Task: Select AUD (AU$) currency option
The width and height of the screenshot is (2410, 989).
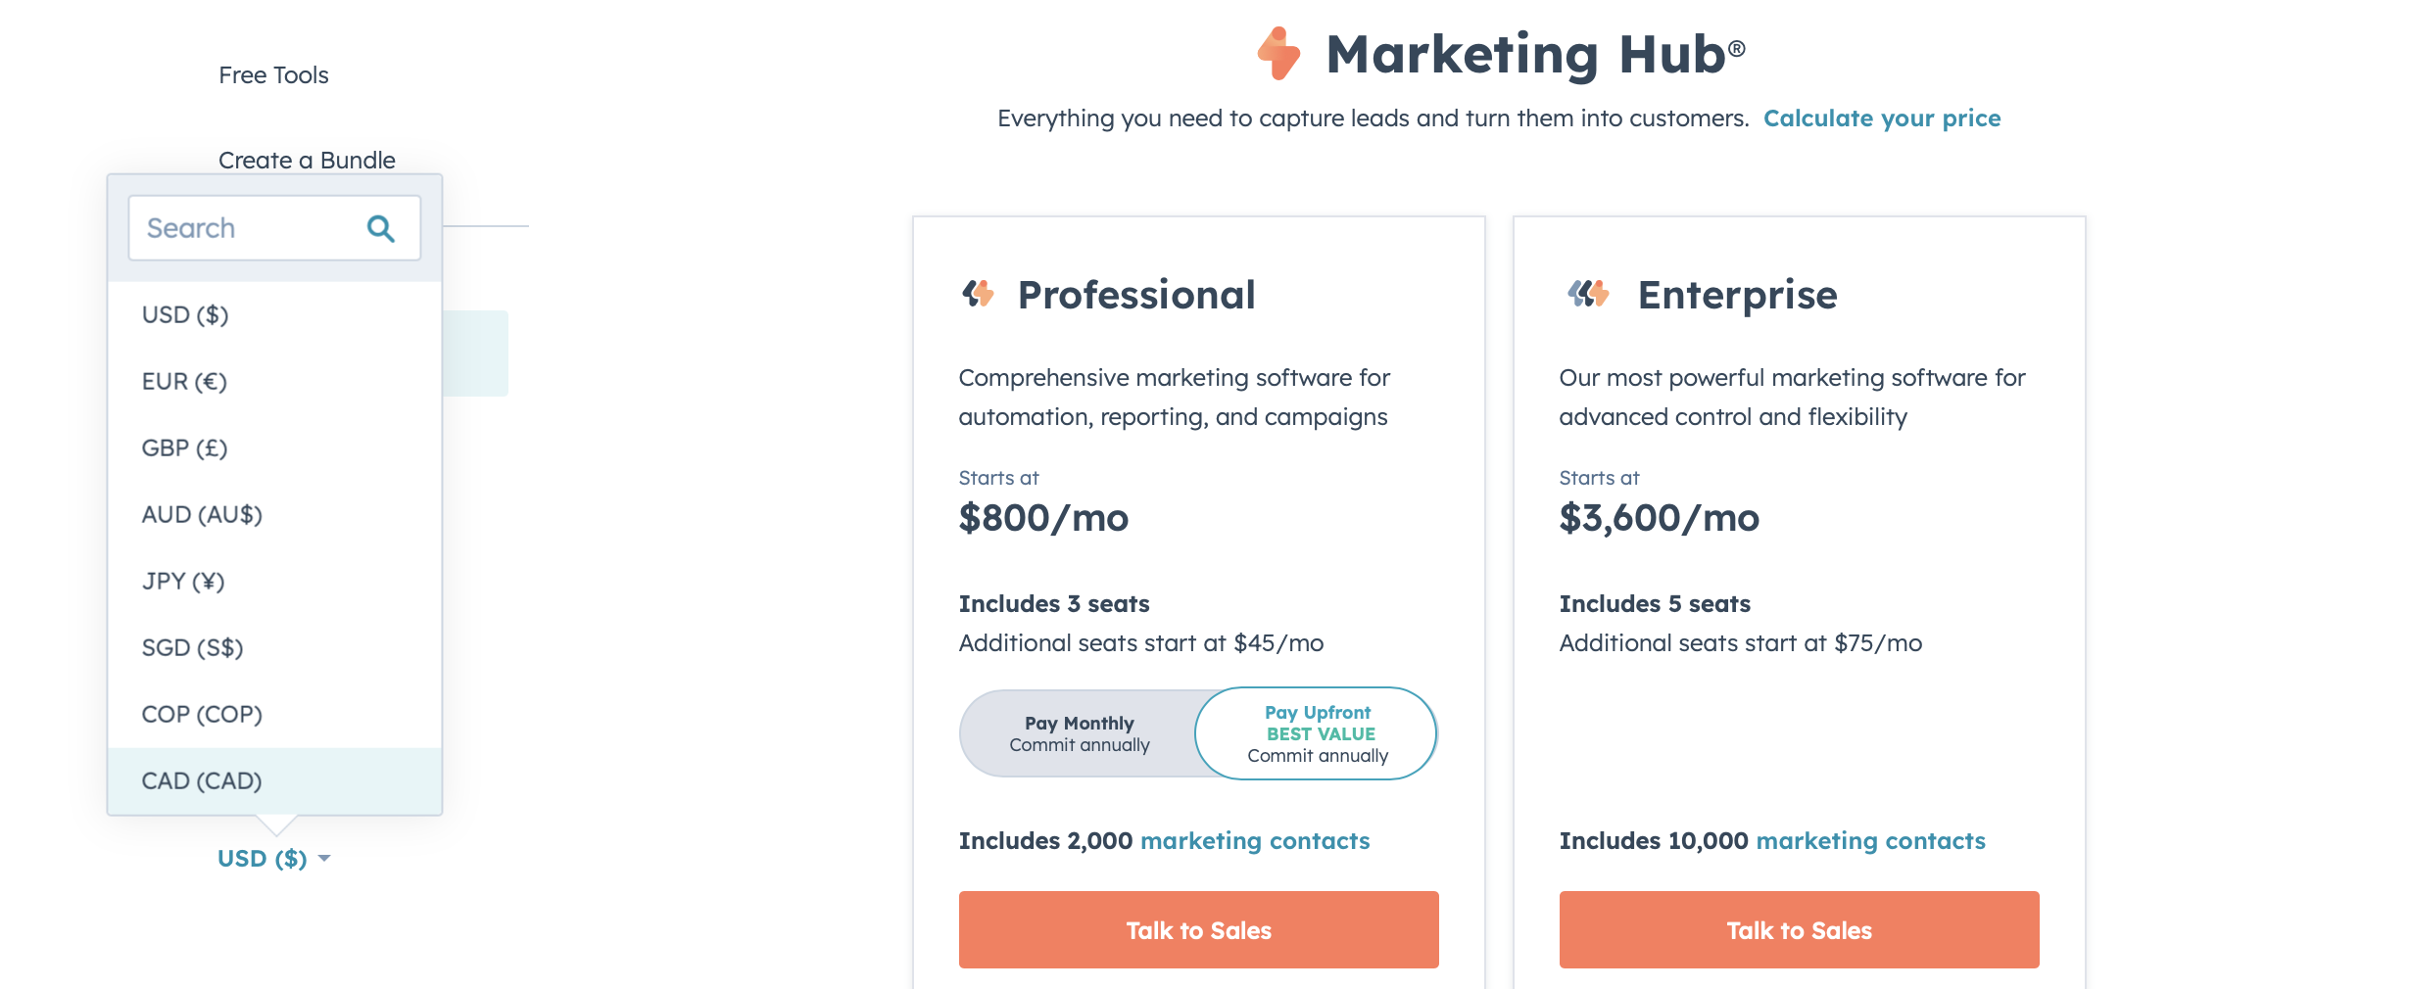Action: pos(202,515)
